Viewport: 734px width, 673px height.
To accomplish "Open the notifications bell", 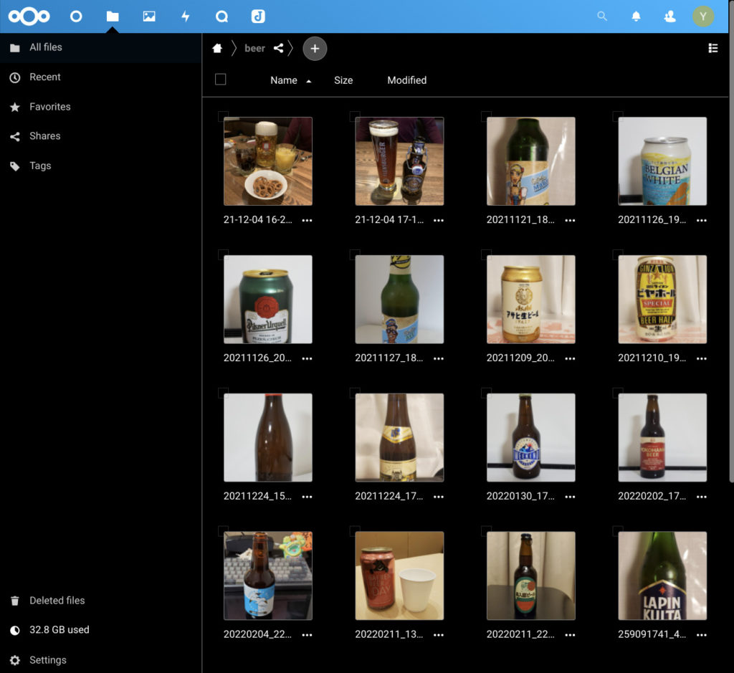I will pos(636,16).
